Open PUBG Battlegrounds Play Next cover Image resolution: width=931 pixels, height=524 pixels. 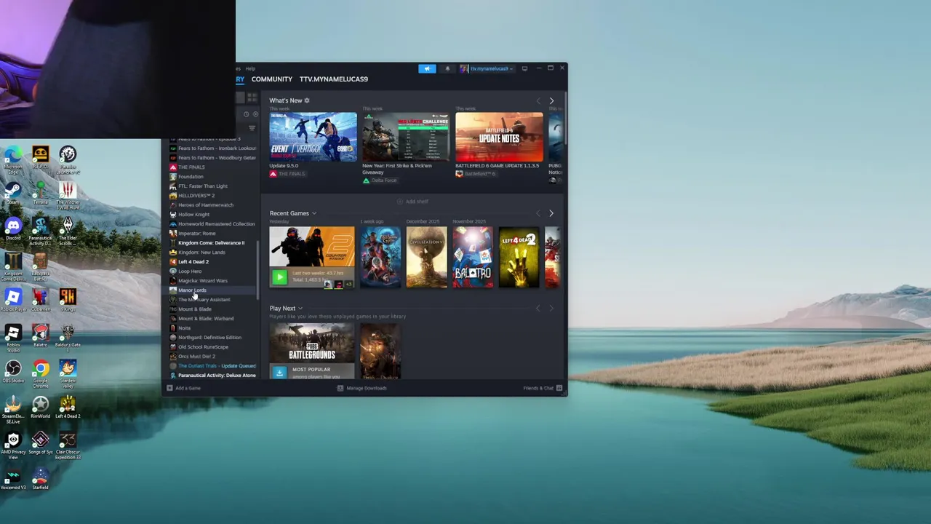[x=312, y=344]
